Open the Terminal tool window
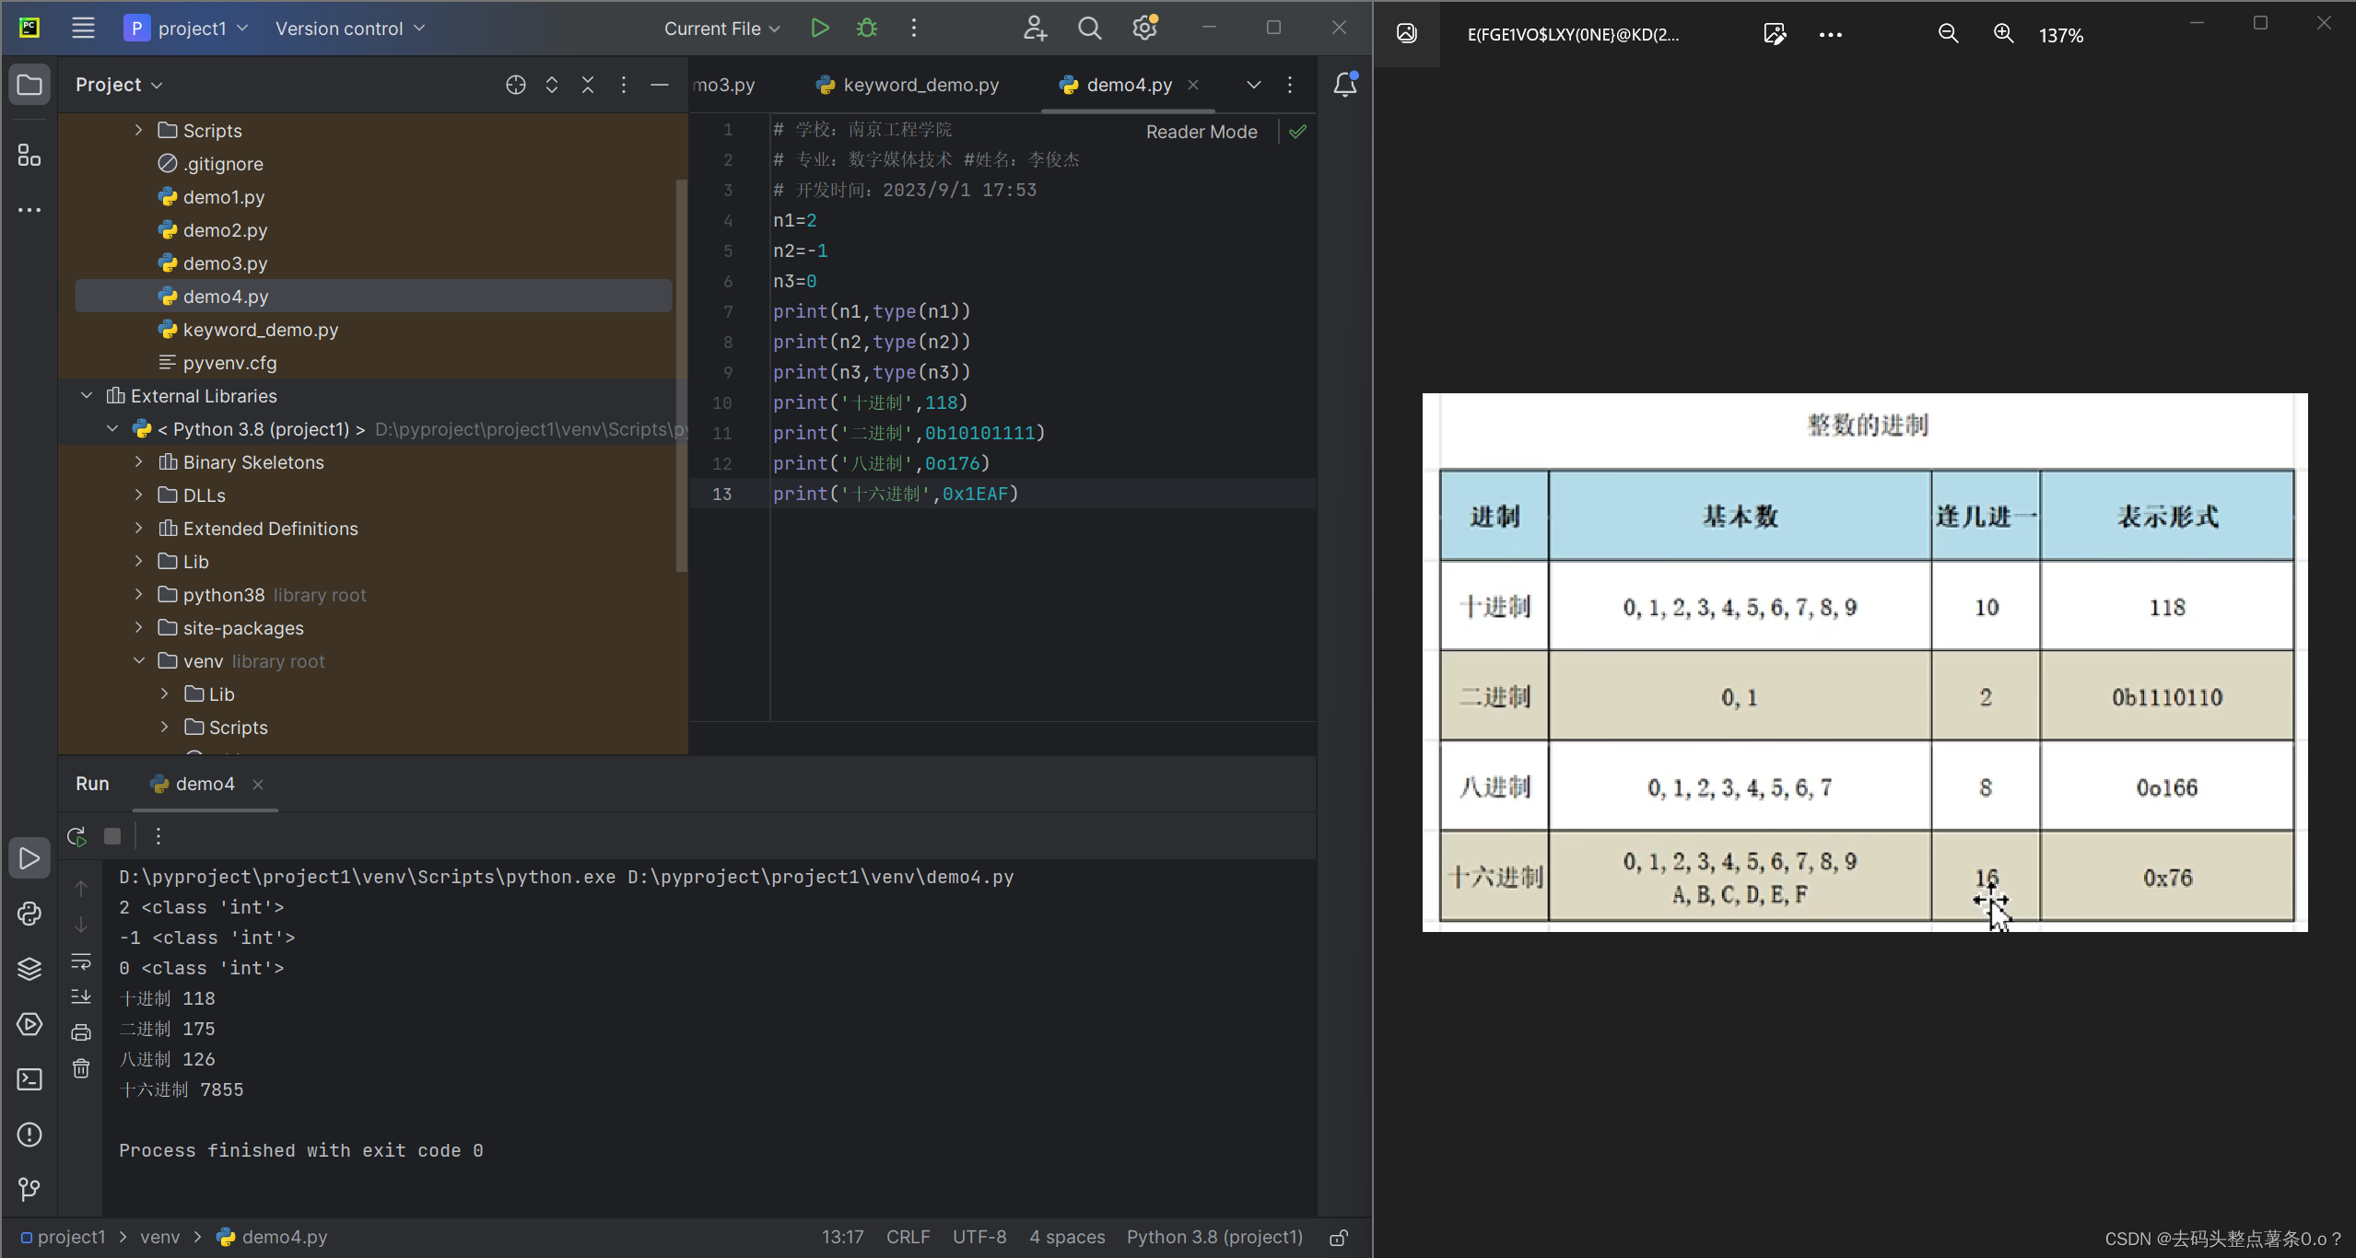Viewport: 2356px width, 1258px height. point(29,1079)
